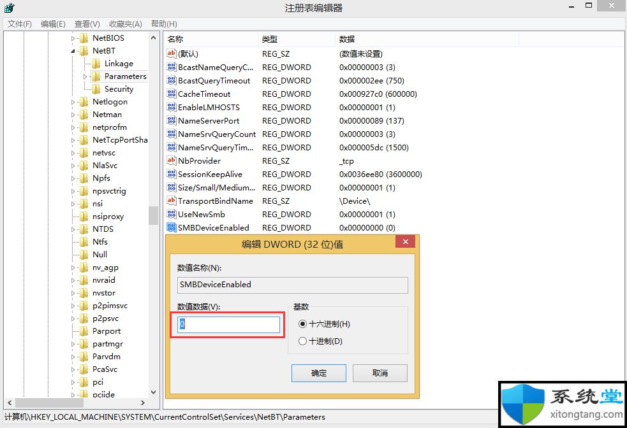Expand the partmgr tree node
The width and height of the screenshot is (627, 428).
73,344
